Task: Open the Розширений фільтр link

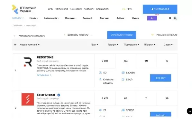Action: tap(167, 35)
